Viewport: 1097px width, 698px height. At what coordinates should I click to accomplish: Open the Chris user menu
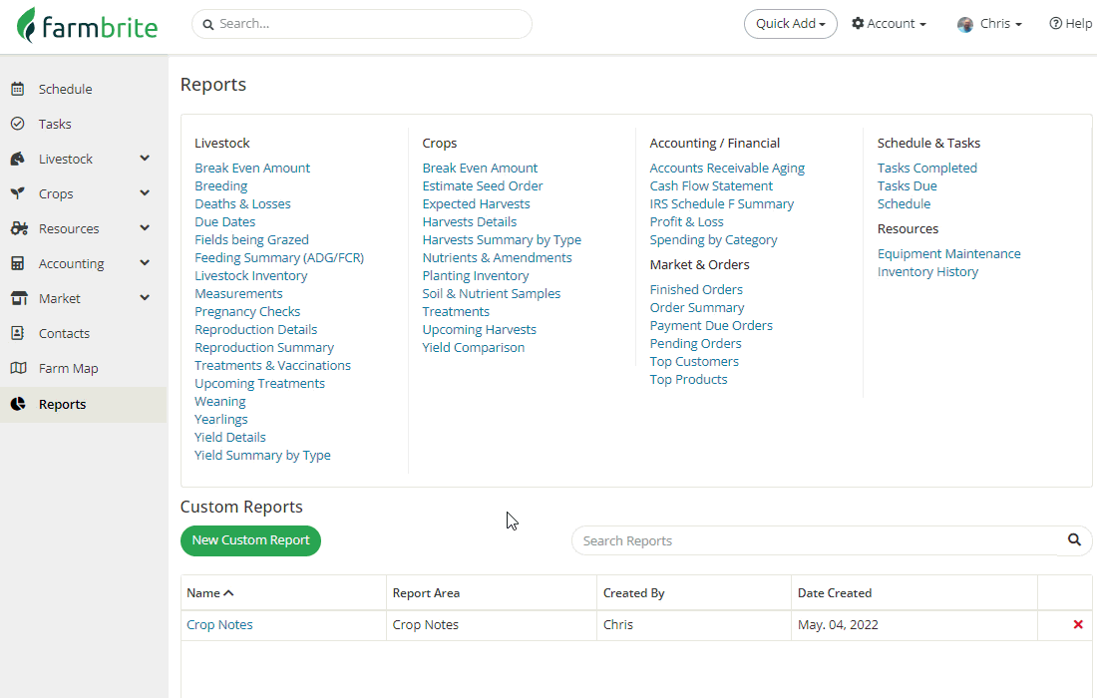point(989,24)
